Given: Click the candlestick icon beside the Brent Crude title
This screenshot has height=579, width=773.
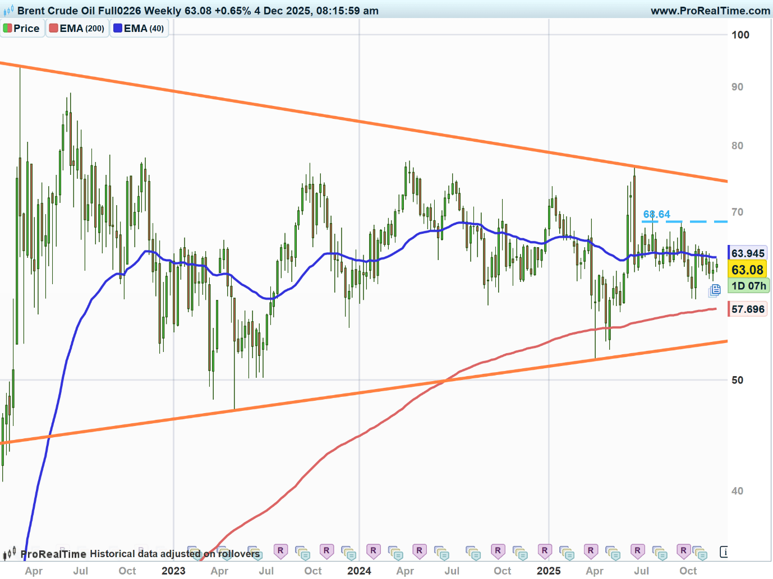Looking at the screenshot, I should click(x=8, y=11).
